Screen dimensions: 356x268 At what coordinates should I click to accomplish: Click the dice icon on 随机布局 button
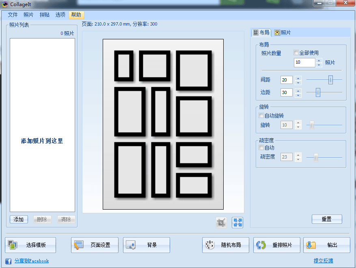(x=210, y=245)
